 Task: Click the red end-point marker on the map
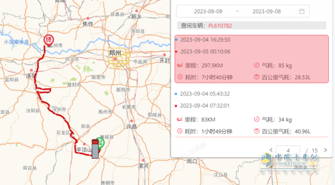click(49, 41)
